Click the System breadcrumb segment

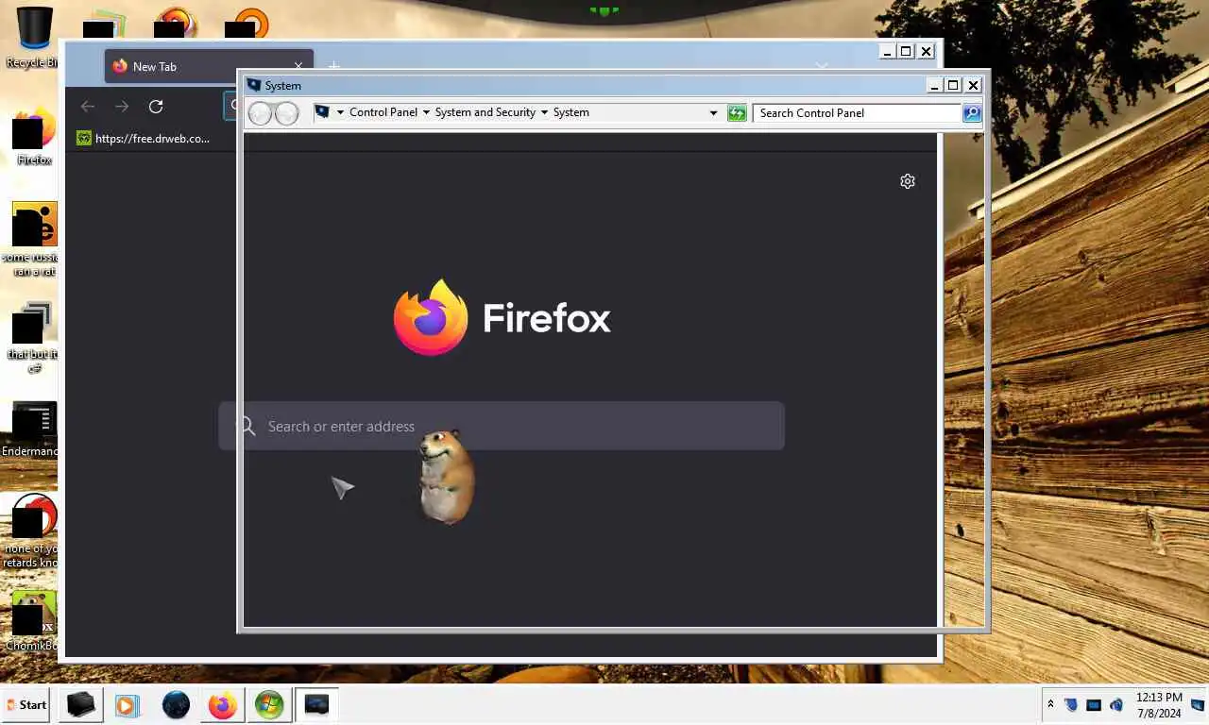(571, 112)
